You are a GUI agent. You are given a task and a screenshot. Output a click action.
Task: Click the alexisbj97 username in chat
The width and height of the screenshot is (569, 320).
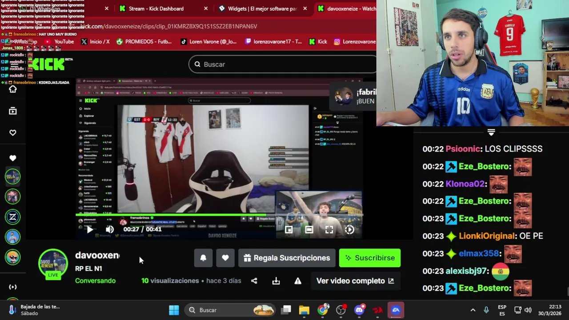(x=466, y=271)
